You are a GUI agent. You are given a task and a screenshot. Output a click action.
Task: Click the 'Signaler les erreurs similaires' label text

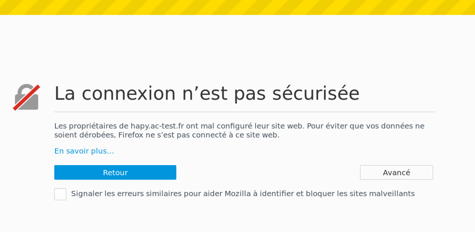pos(243,194)
